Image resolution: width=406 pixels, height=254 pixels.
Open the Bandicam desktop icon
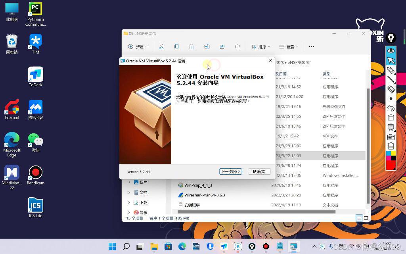click(x=35, y=175)
